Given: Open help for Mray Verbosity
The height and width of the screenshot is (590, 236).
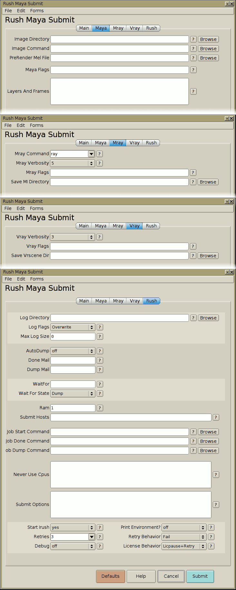Looking at the screenshot, I should 100,163.
